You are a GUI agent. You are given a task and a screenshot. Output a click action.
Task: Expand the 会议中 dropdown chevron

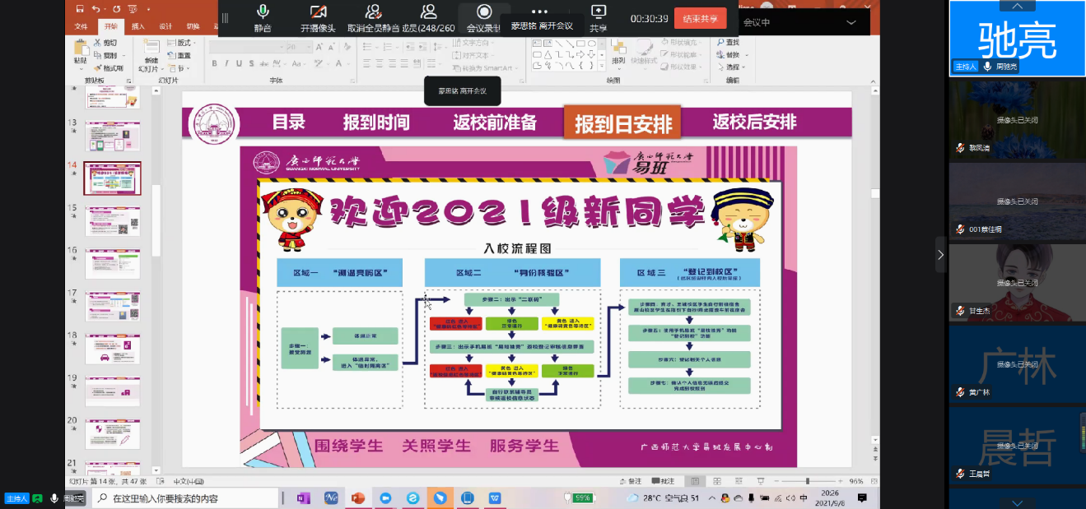click(x=851, y=23)
